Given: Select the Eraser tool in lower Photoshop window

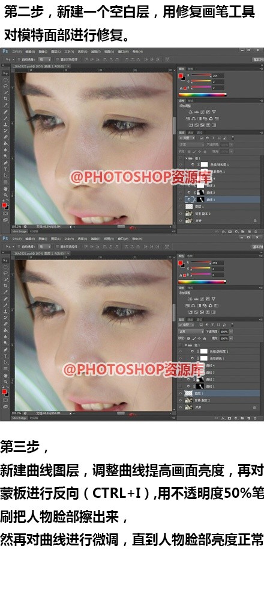Looking at the screenshot, I should click(5, 324).
